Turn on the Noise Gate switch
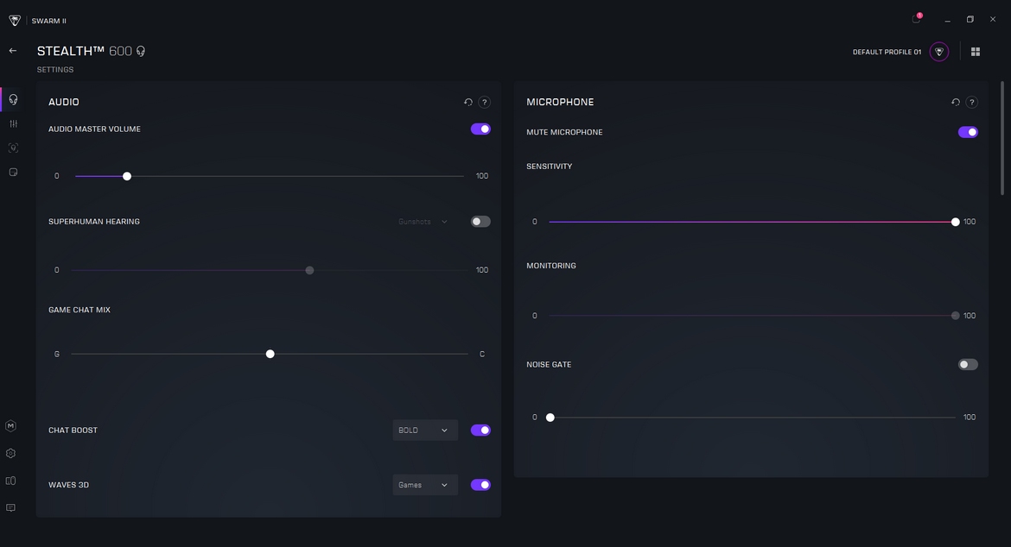This screenshot has height=547, width=1011. pyautogui.click(x=968, y=365)
